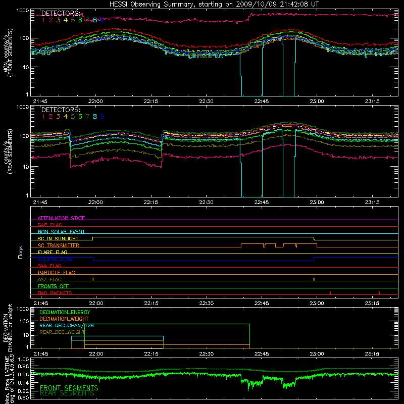This screenshot has height=404, width=404.
Task: Click the first red BAD PACKETS tick mark
Action: (330, 293)
